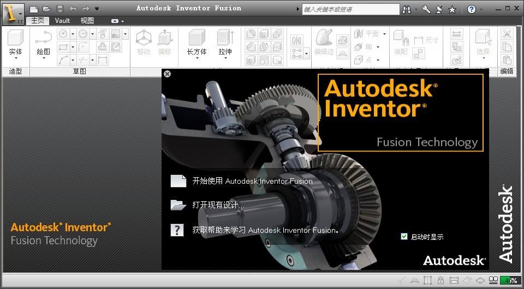Click 开始使用 Autodesk Inventor Fusion link
Screen dimensions: 524x289
(252, 181)
